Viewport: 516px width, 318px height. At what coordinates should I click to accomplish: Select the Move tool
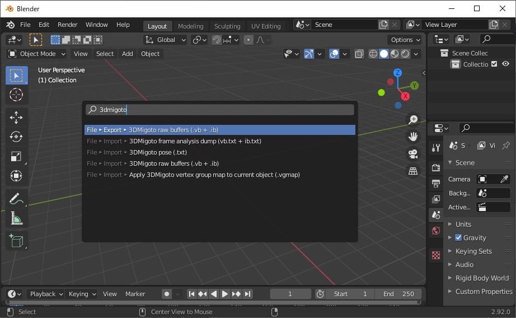tap(16, 118)
